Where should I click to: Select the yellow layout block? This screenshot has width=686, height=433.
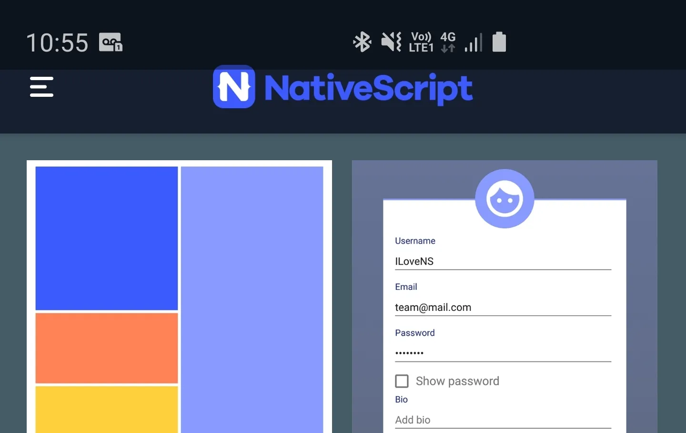(107, 410)
